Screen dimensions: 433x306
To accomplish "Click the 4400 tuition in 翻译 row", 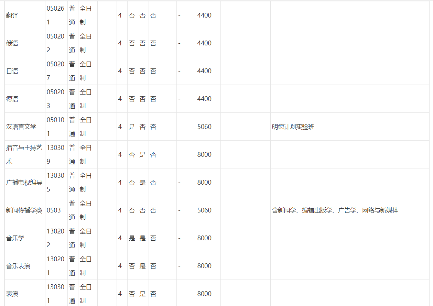I will 204,15.
